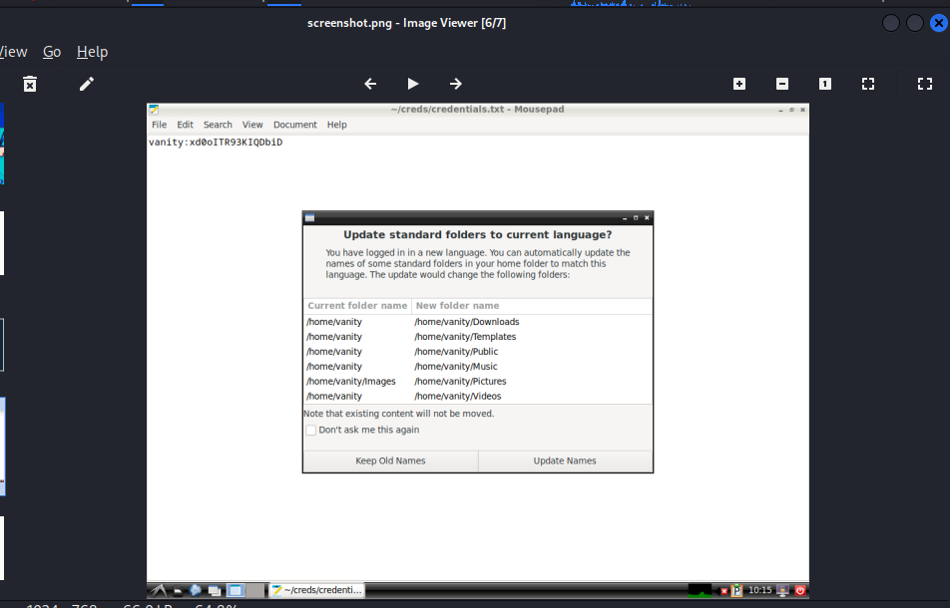Start the slideshow with play button
Screen dimensions: 950x608
[x=413, y=84]
